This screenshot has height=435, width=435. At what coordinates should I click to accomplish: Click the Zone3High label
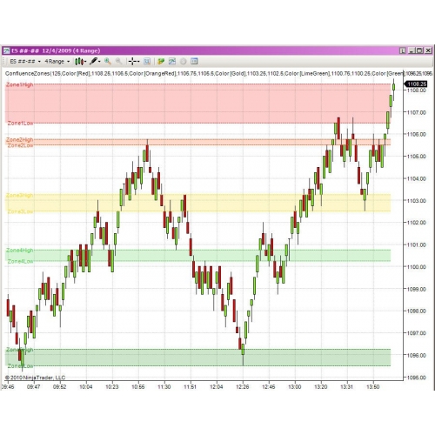[20, 196]
